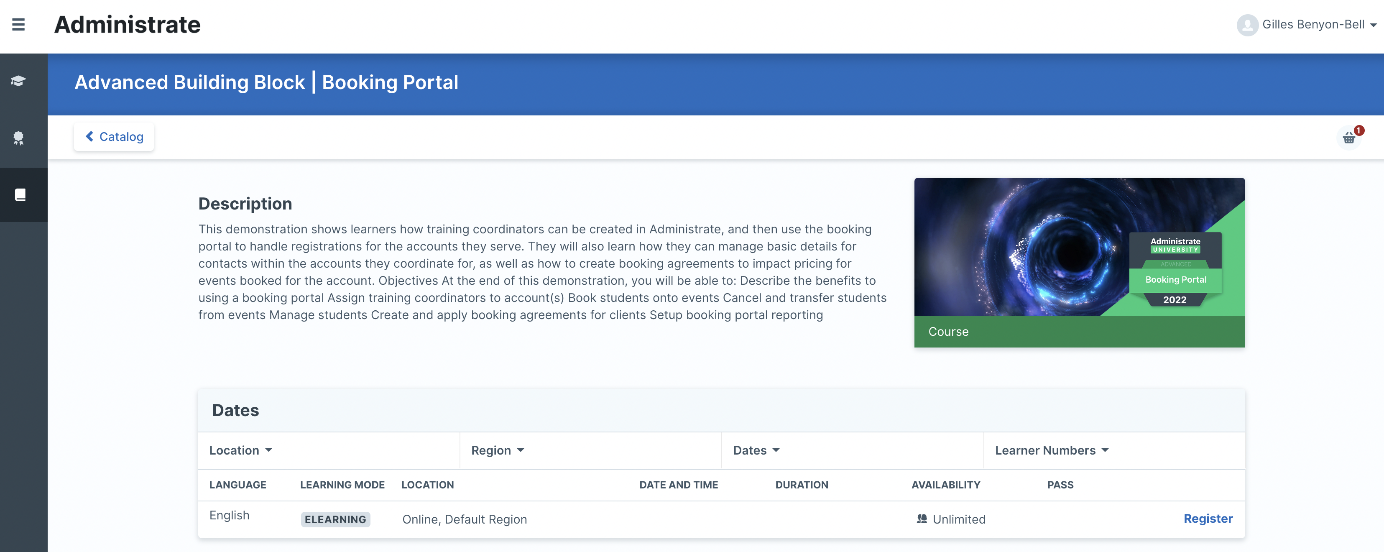This screenshot has height=552, width=1384.
Task: Click the 'Unlimited' availability value
Action: tap(959, 519)
